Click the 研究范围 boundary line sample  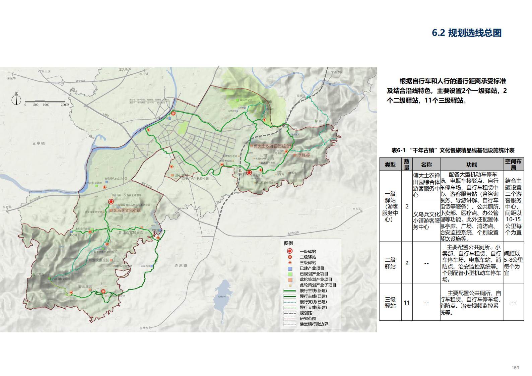(289, 319)
